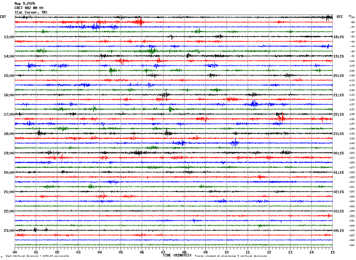The image size is (356, 260).
Task: Click the '13:00' CDT time label
Action: point(9,37)
